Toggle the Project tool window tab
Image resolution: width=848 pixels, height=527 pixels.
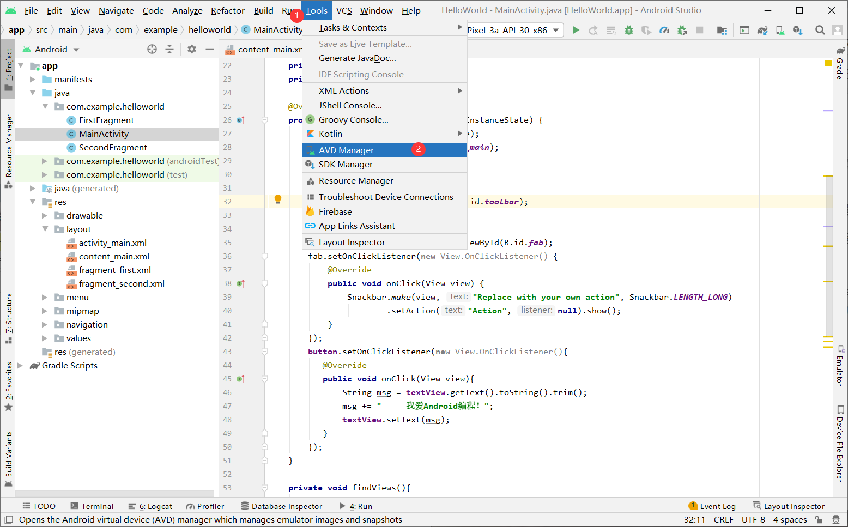coord(8,70)
